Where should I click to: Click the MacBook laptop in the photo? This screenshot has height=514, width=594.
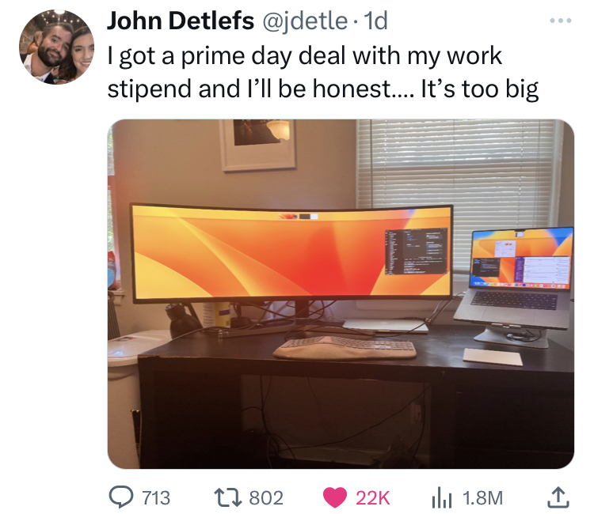516,278
